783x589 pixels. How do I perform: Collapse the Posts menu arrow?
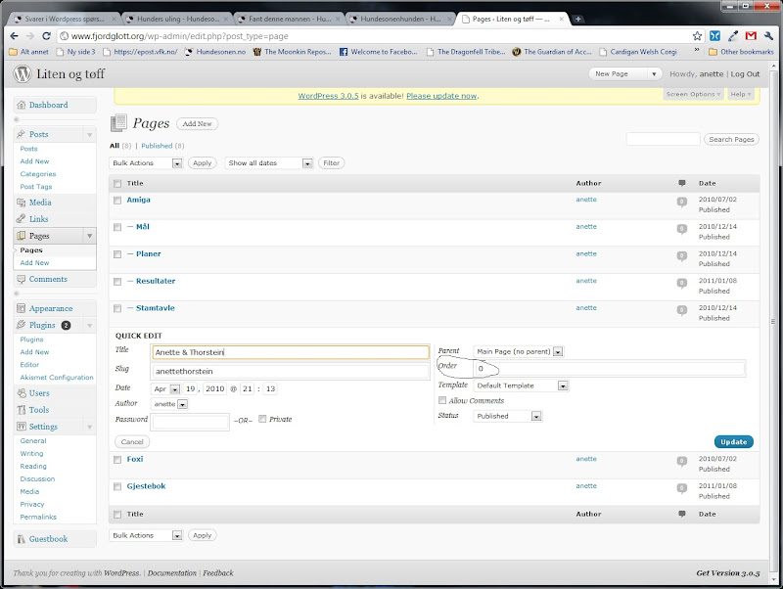(x=89, y=135)
